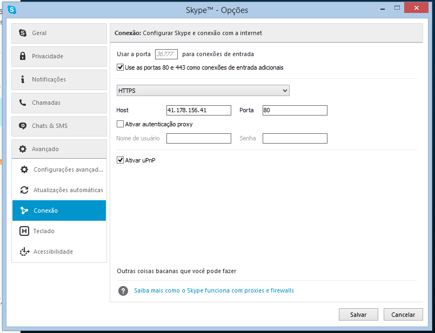This screenshot has width=435, height=333.
Task: Click the Cancelar button
Action: (x=403, y=315)
